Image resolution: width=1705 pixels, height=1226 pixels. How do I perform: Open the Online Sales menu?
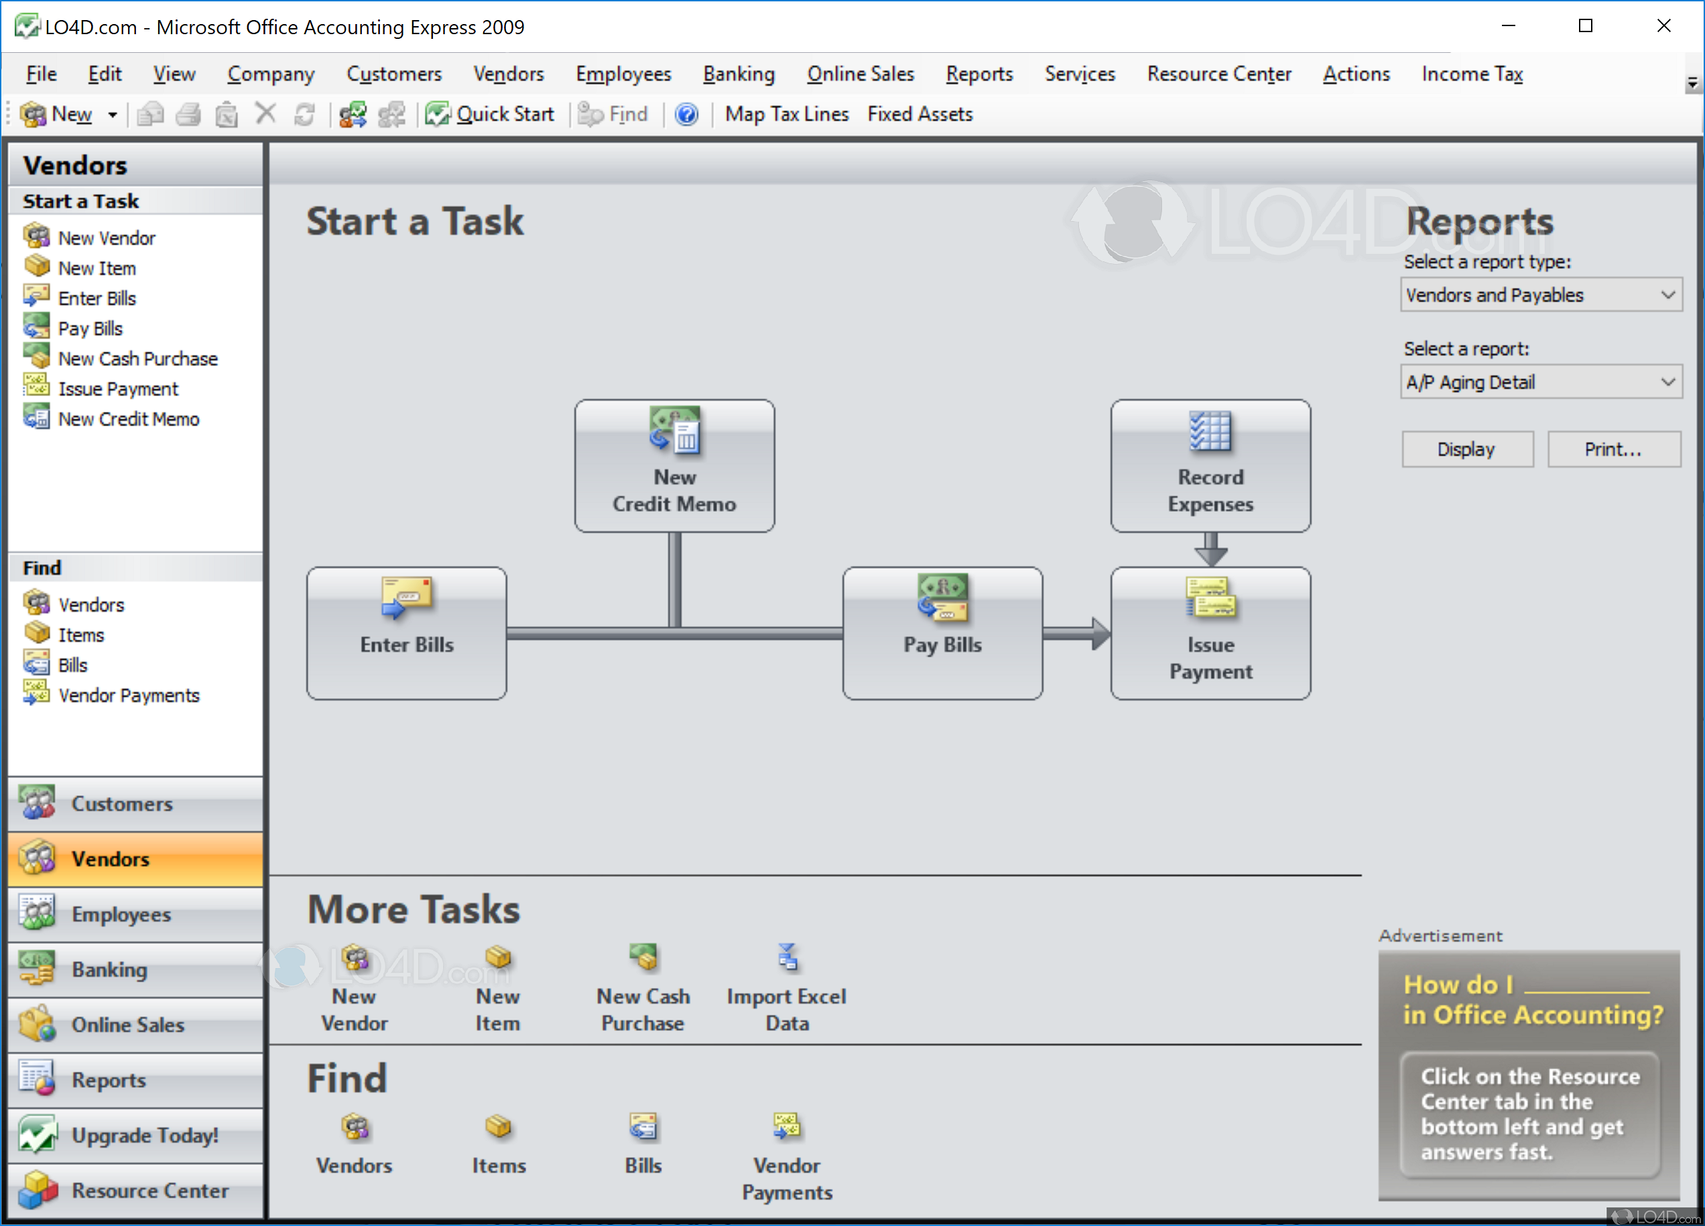tap(860, 74)
